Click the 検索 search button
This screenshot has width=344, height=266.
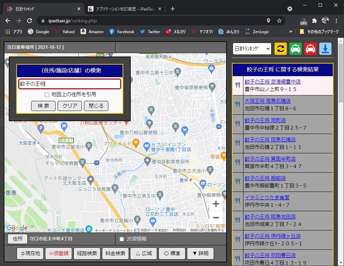pyautogui.click(x=43, y=106)
